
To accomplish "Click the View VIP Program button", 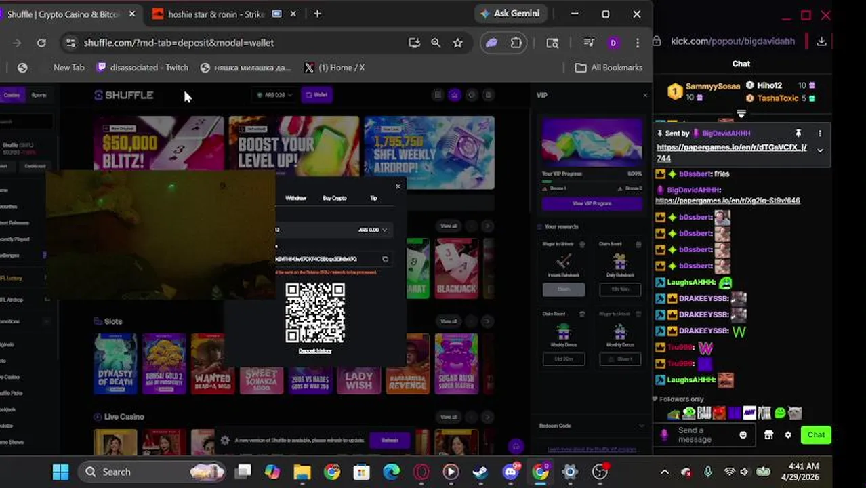I will point(592,203).
